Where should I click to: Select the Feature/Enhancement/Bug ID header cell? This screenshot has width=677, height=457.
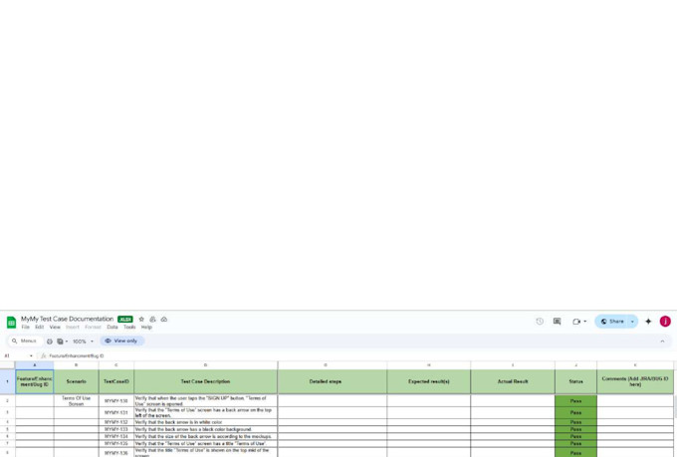(x=35, y=381)
